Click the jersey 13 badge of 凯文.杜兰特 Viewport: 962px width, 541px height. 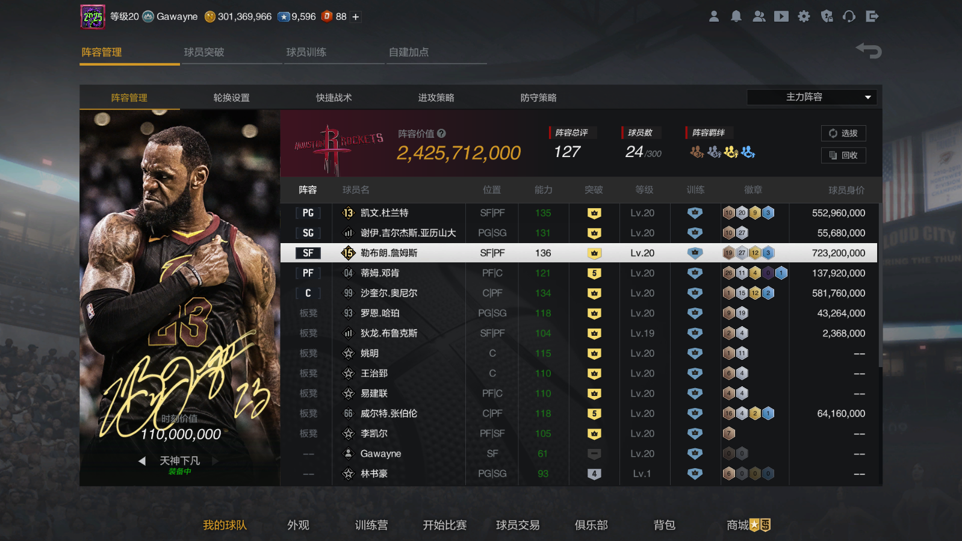click(x=348, y=213)
